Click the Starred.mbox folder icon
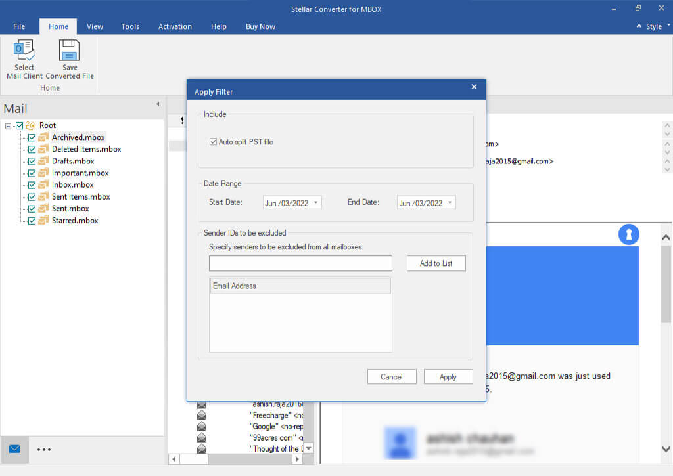Screen dimensions: 673x476 click(43, 221)
